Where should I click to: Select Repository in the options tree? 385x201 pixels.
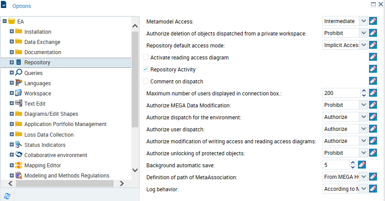pos(37,63)
